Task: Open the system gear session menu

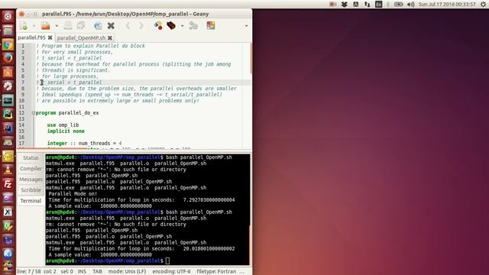Action: (483, 4)
